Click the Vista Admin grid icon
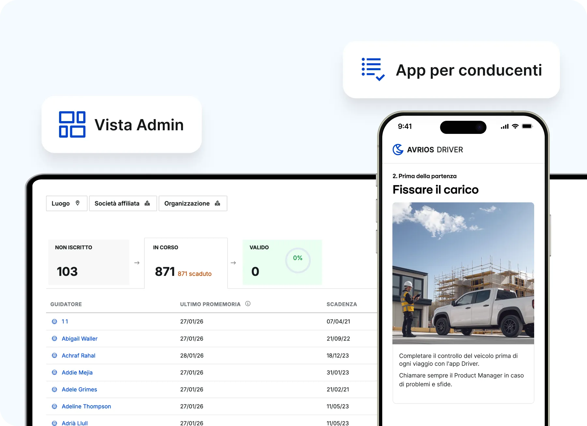Viewport: 587px width, 426px height. pyautogui.click(x=72, y=124)
